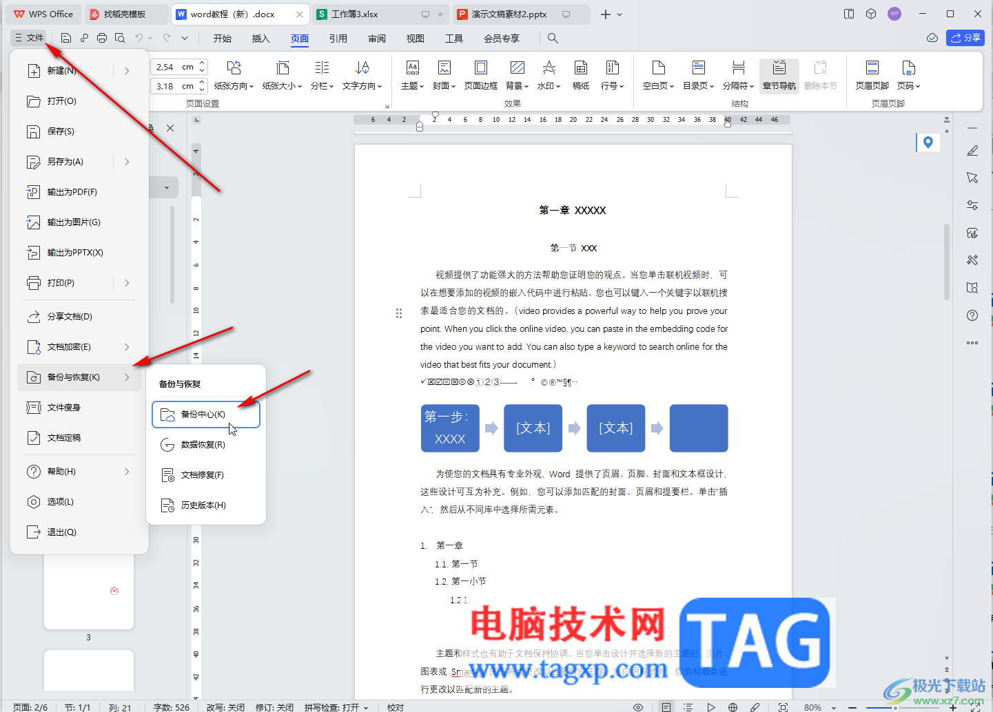Image resolution: width=993 pixels, height=712 pixels.
Task: Click the print icon in quick toolbar
Action: pyautogui.click(x=102, y=38)
